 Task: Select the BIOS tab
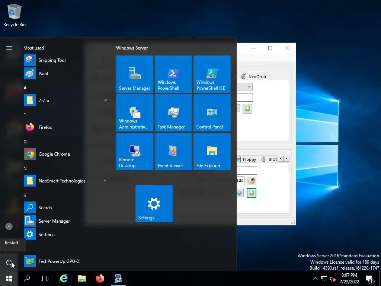(x=270, y=159)
